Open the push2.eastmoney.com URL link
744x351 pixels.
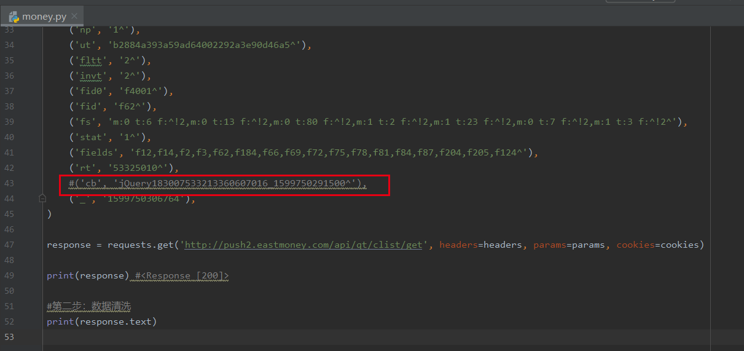pyautogui.click(x=303, y=245)
